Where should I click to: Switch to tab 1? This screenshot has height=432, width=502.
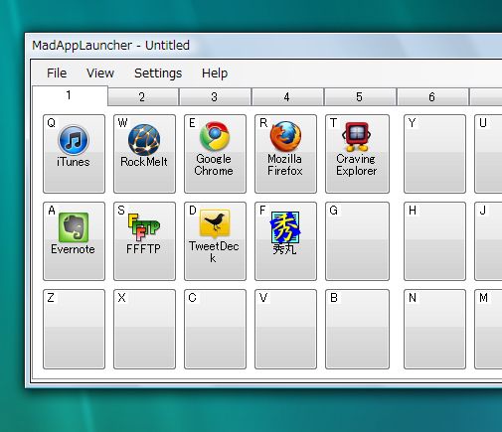pyautogui.click(x=70, y=95)
